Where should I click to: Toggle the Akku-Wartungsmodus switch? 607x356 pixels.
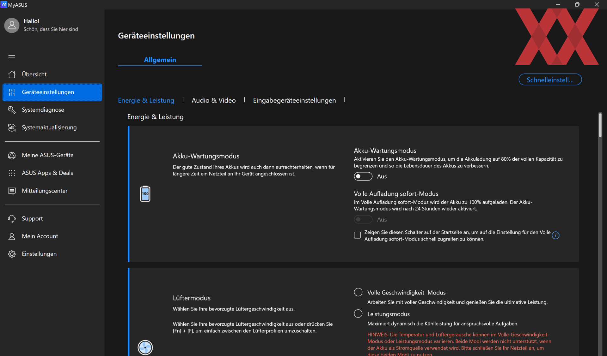coord(363,176)
